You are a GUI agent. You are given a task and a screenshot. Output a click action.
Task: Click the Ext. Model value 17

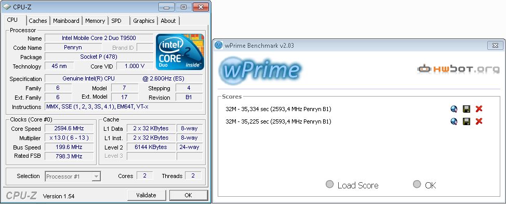pyautogui.click(x=125, y=97)
